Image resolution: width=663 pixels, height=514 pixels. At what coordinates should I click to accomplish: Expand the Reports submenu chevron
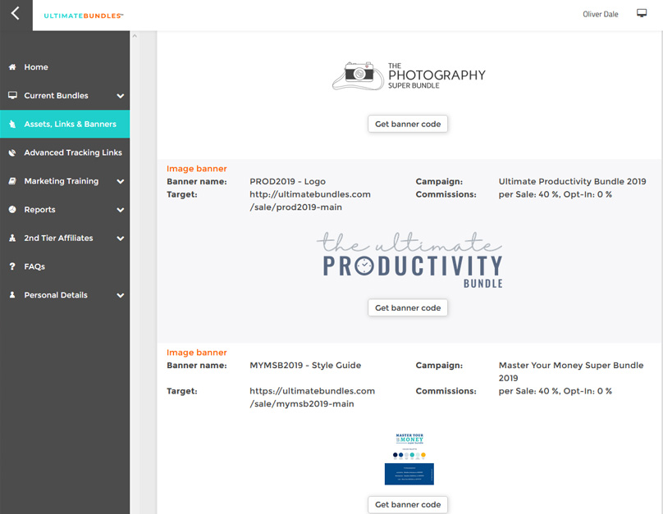click(121, 210)
